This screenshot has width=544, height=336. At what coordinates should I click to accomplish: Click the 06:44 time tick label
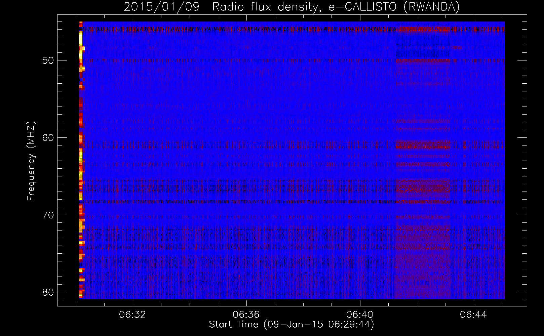[474, 314]
